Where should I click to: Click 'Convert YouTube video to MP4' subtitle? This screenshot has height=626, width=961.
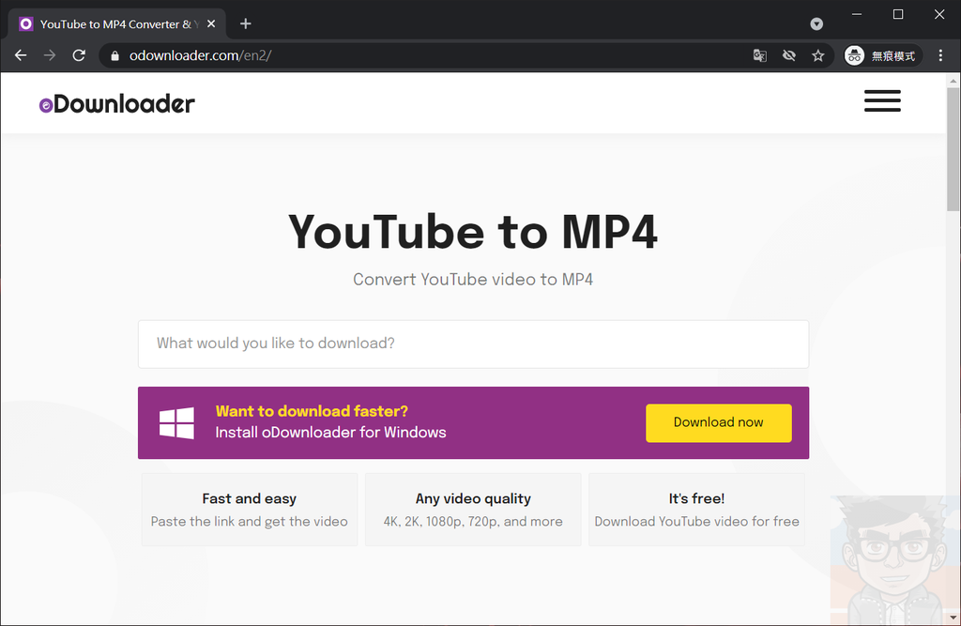tap(473, 280)
